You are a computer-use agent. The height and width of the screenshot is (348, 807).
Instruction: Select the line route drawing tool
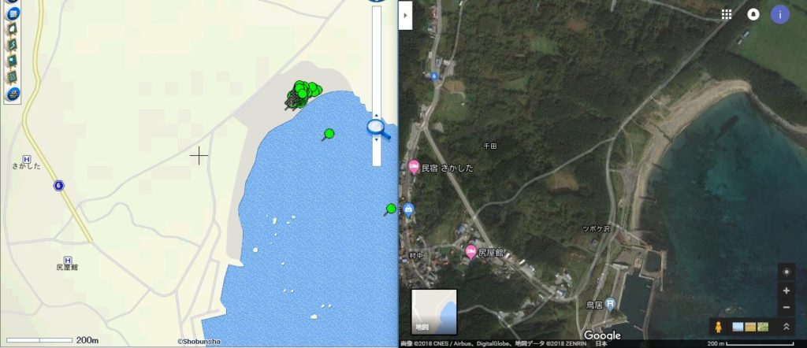click(13, 45)
